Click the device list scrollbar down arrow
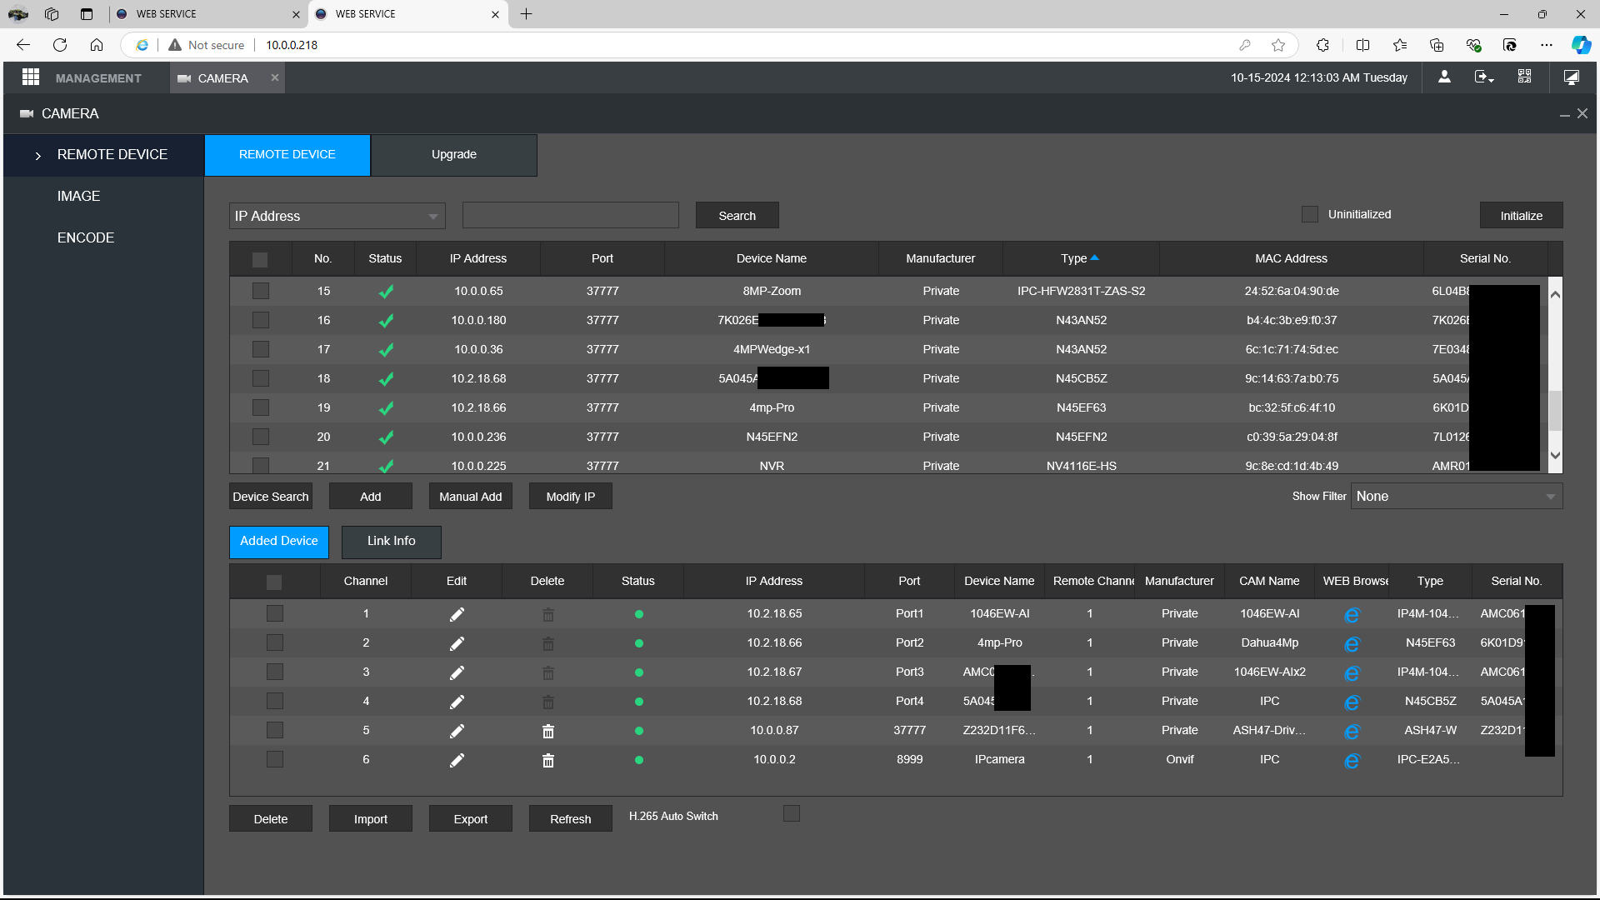 (x=1555, y=455)
